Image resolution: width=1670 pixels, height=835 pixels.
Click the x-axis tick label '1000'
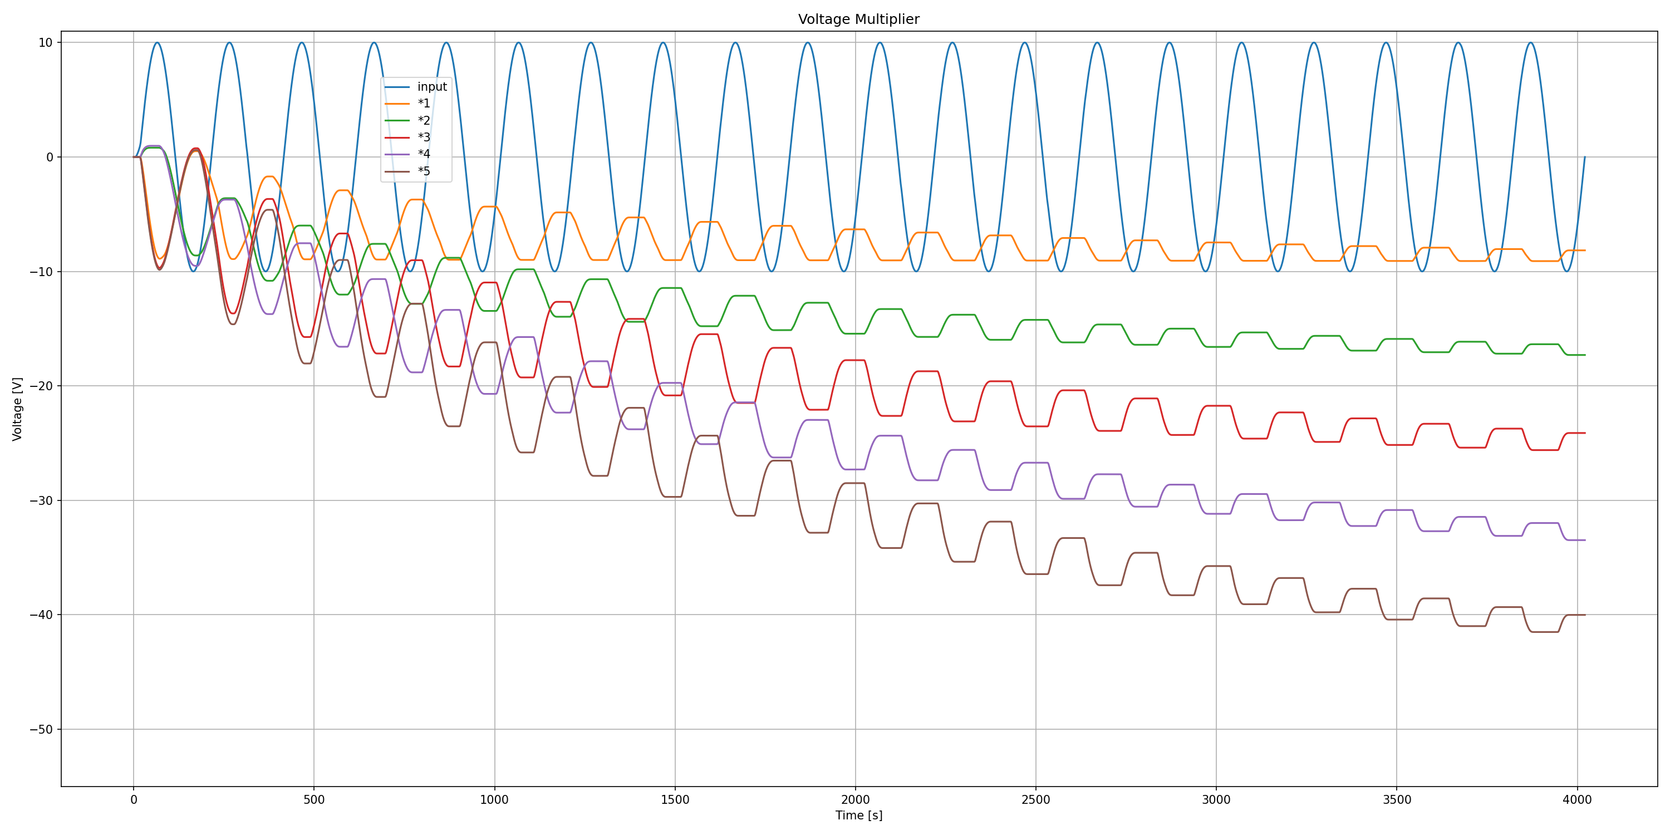[x=494, y=800]
